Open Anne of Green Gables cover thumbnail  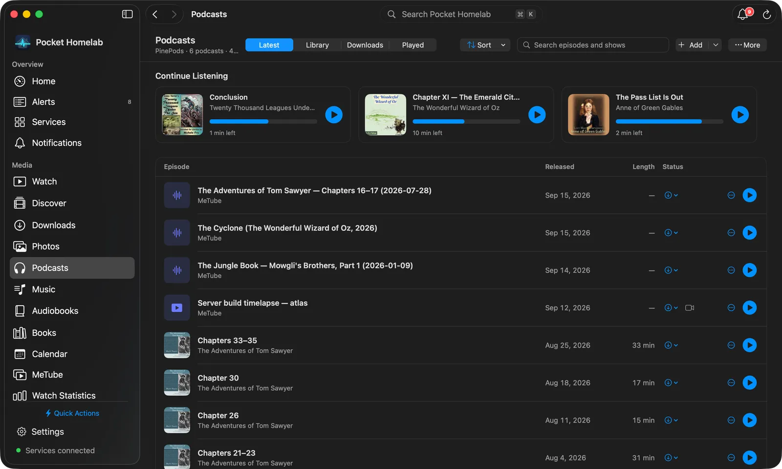point(588,114)
